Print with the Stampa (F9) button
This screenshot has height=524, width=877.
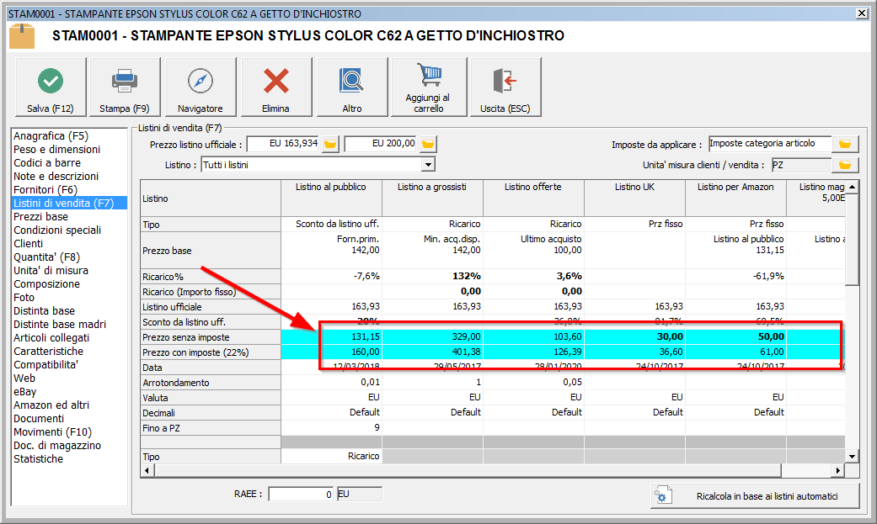tap(125, 87)
